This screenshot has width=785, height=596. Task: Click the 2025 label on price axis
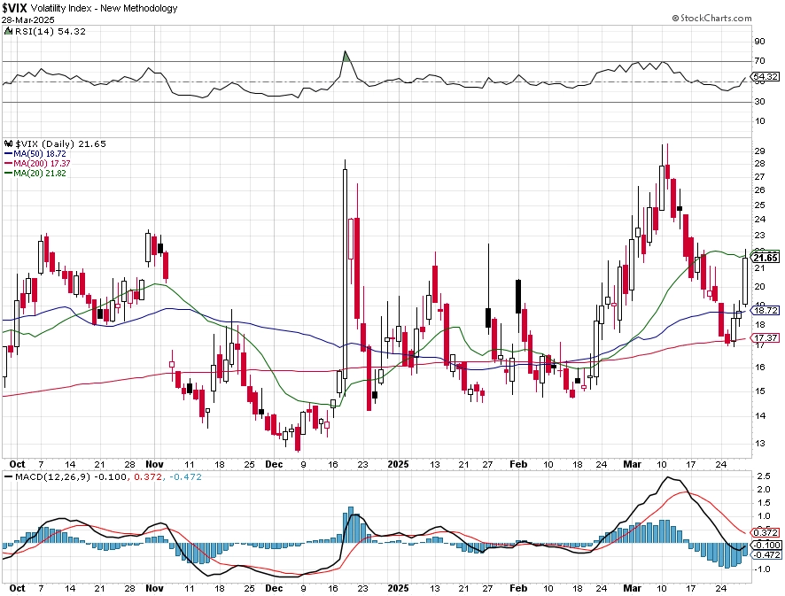pyautogui.click(x=399, y=464)
